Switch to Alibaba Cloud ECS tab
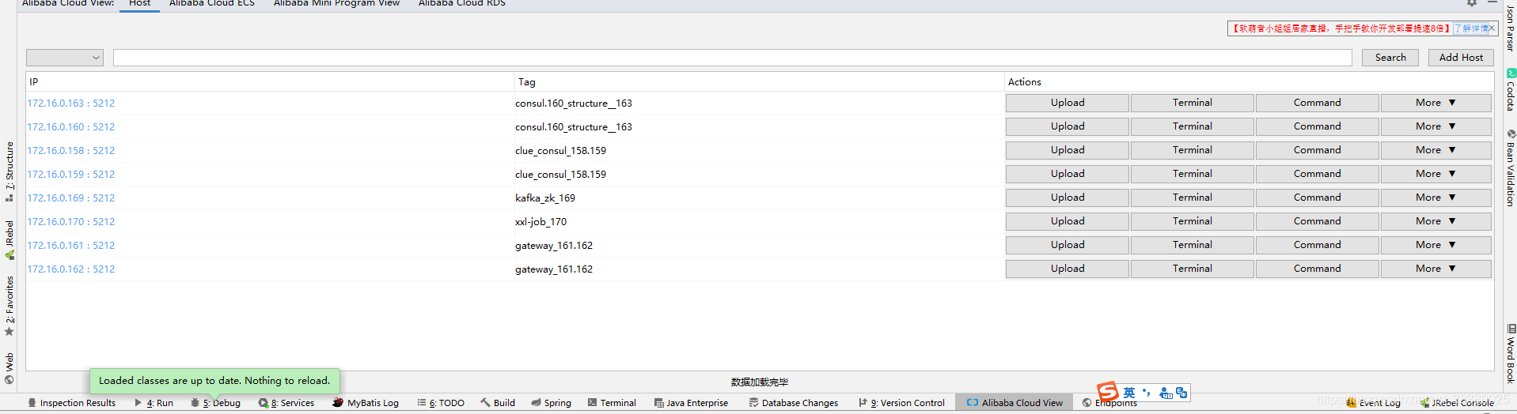1517x414 pixels. (x=212, y=3)
